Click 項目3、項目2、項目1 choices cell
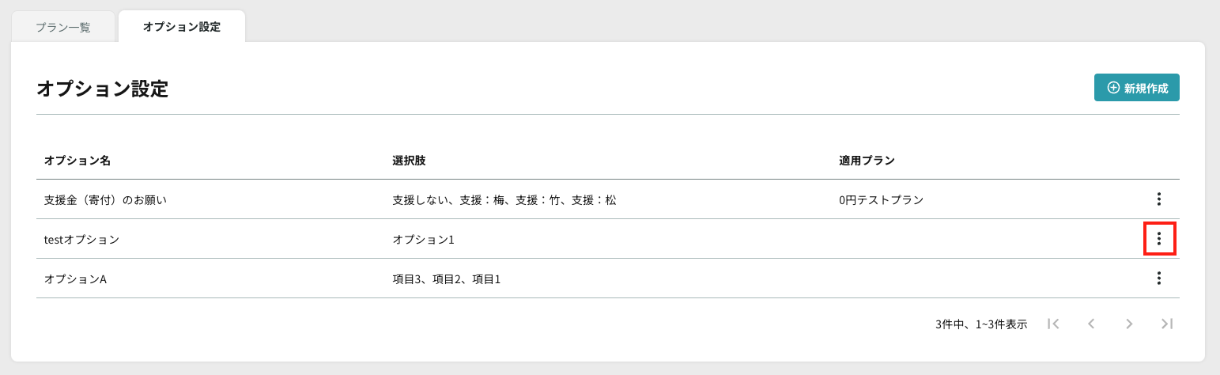This screenshot has height=375, width=1220. point(447,279)
